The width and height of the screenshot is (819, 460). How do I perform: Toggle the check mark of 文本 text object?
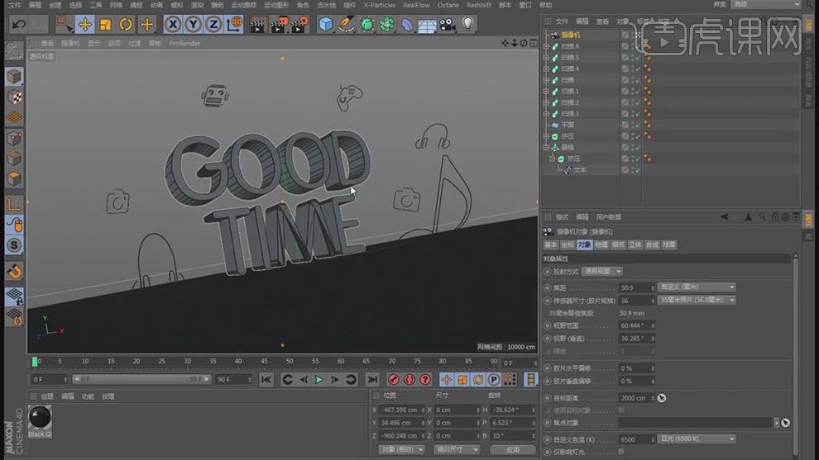pyautogui.click(x=638, y=170)
